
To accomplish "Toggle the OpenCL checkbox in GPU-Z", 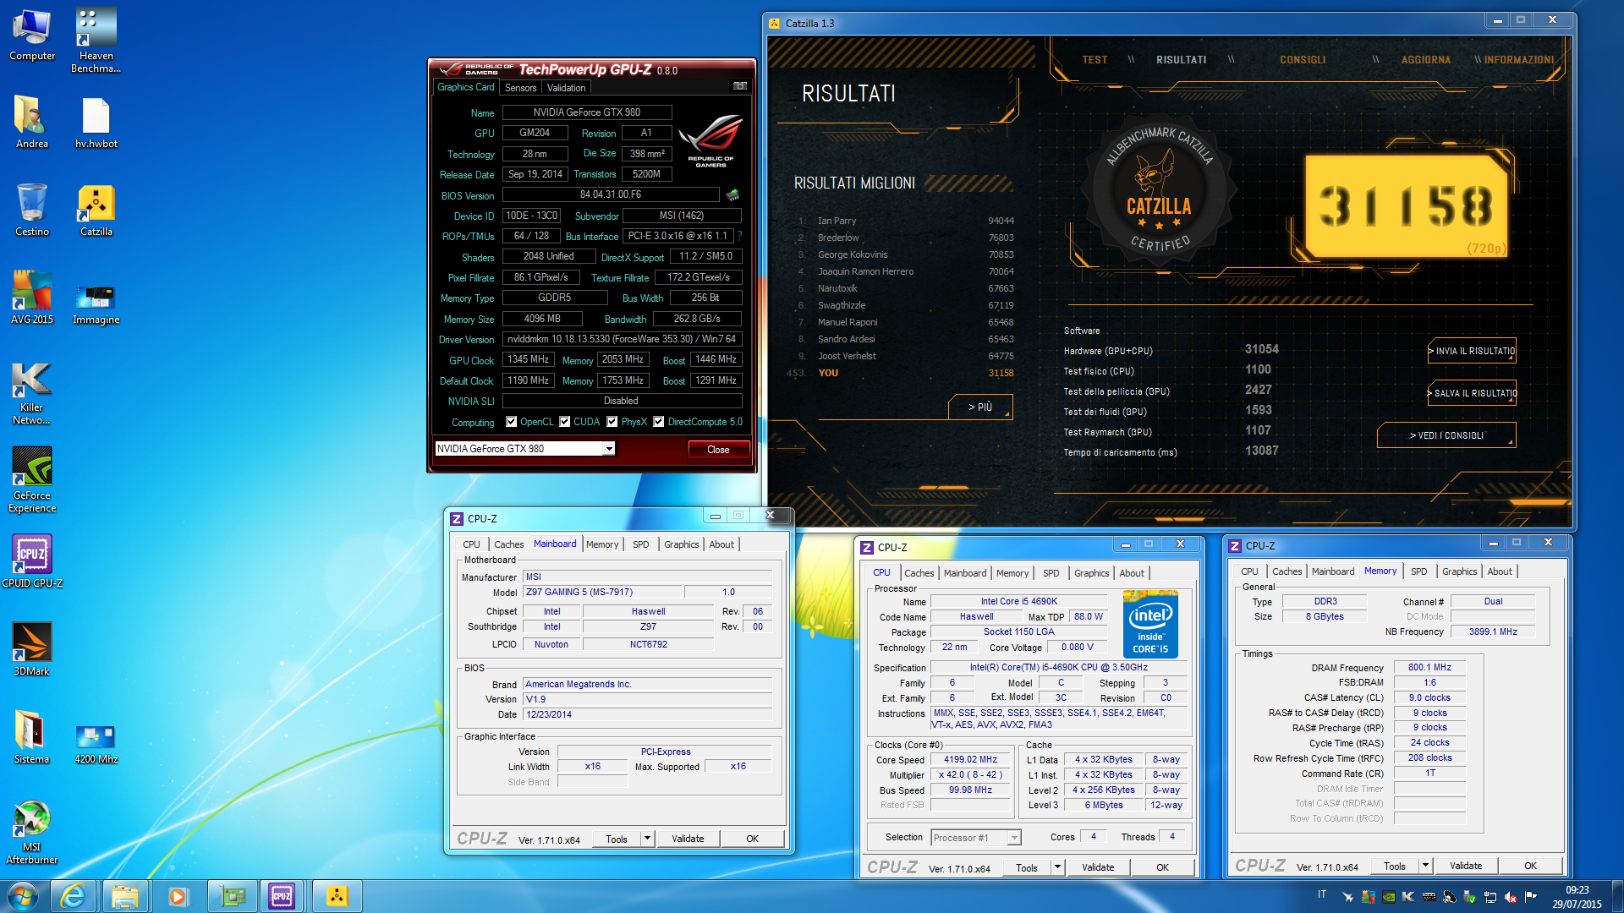I will pyautogui.click(x=512, y=422).
